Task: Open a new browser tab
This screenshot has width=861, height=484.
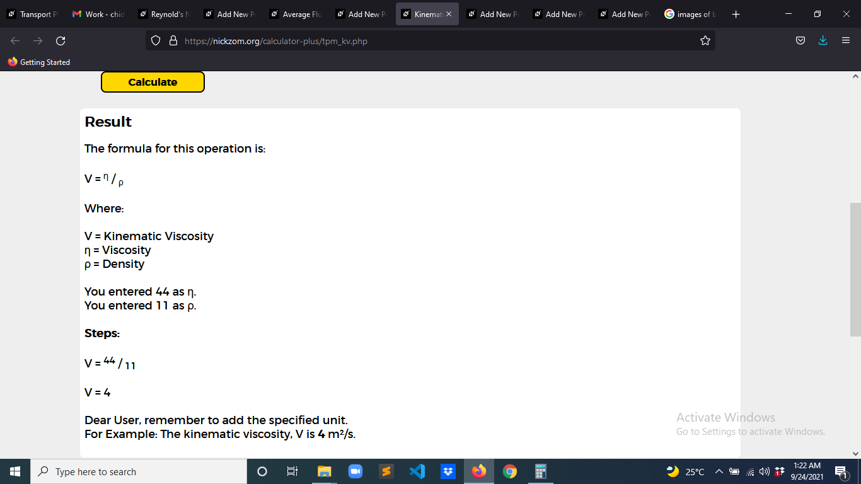Action: pyautogui.click(x=736, y=14)
